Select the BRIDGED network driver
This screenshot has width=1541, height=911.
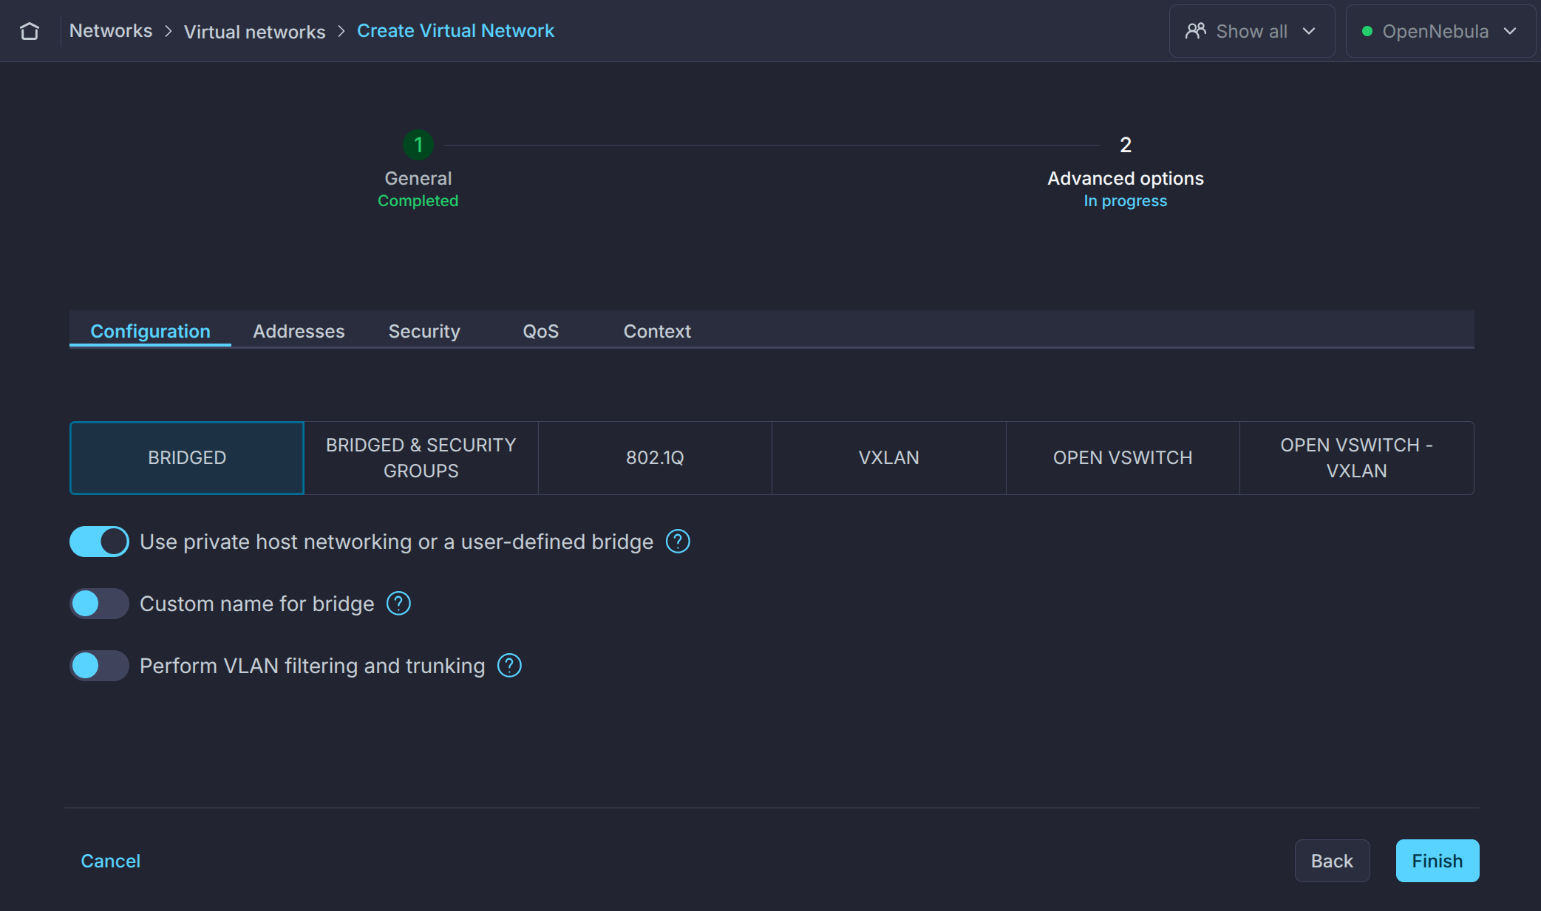187,458
